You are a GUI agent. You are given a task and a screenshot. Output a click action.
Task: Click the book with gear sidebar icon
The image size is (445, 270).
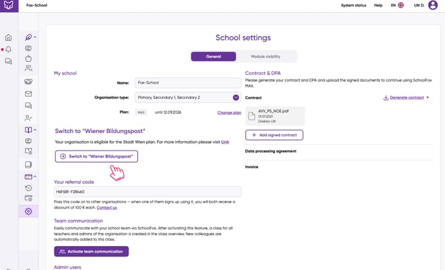point(28,151)
